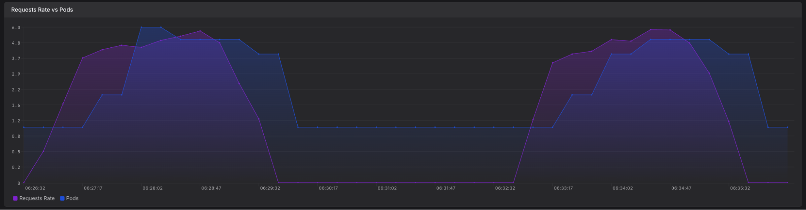Click the 06:33:17 time axis label
Image resolution: width=806 pixels, height=210 pixels.
pyautogui.click(x=564, y=188)
